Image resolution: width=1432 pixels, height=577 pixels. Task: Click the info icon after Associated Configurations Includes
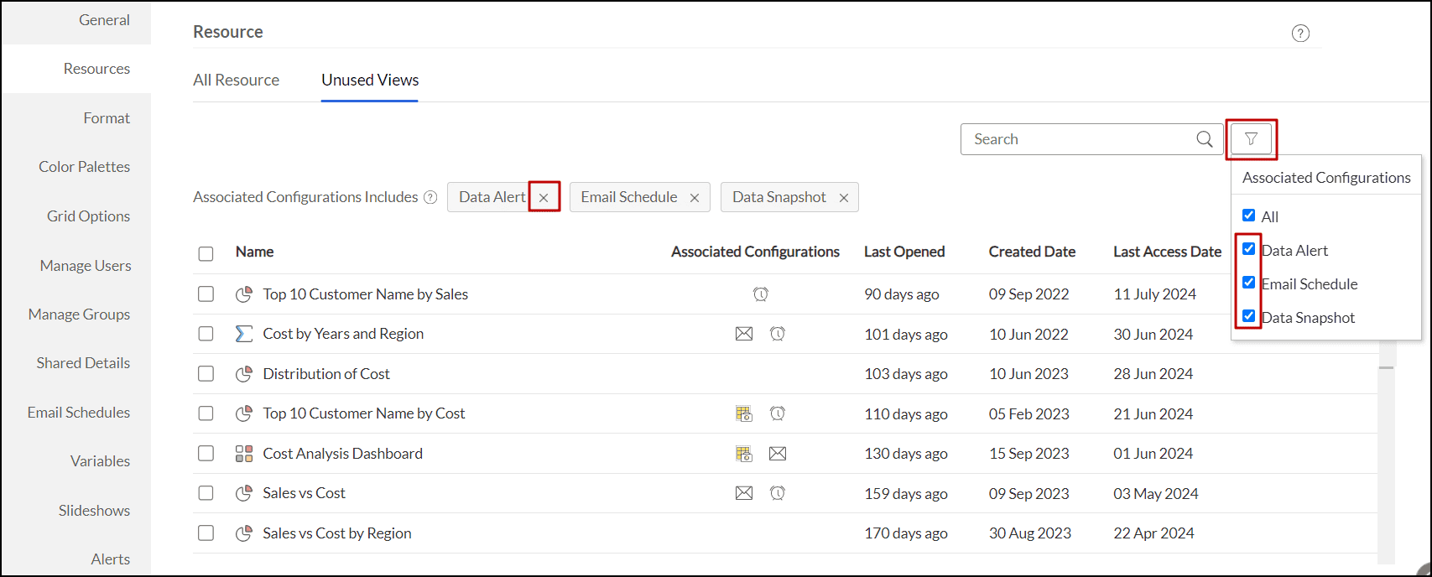click(430, 198)
